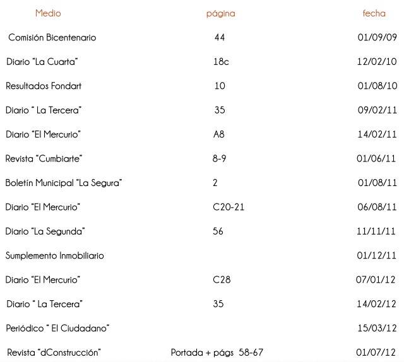
Task: Click page value 18c
Action: [x=221, y=62]
